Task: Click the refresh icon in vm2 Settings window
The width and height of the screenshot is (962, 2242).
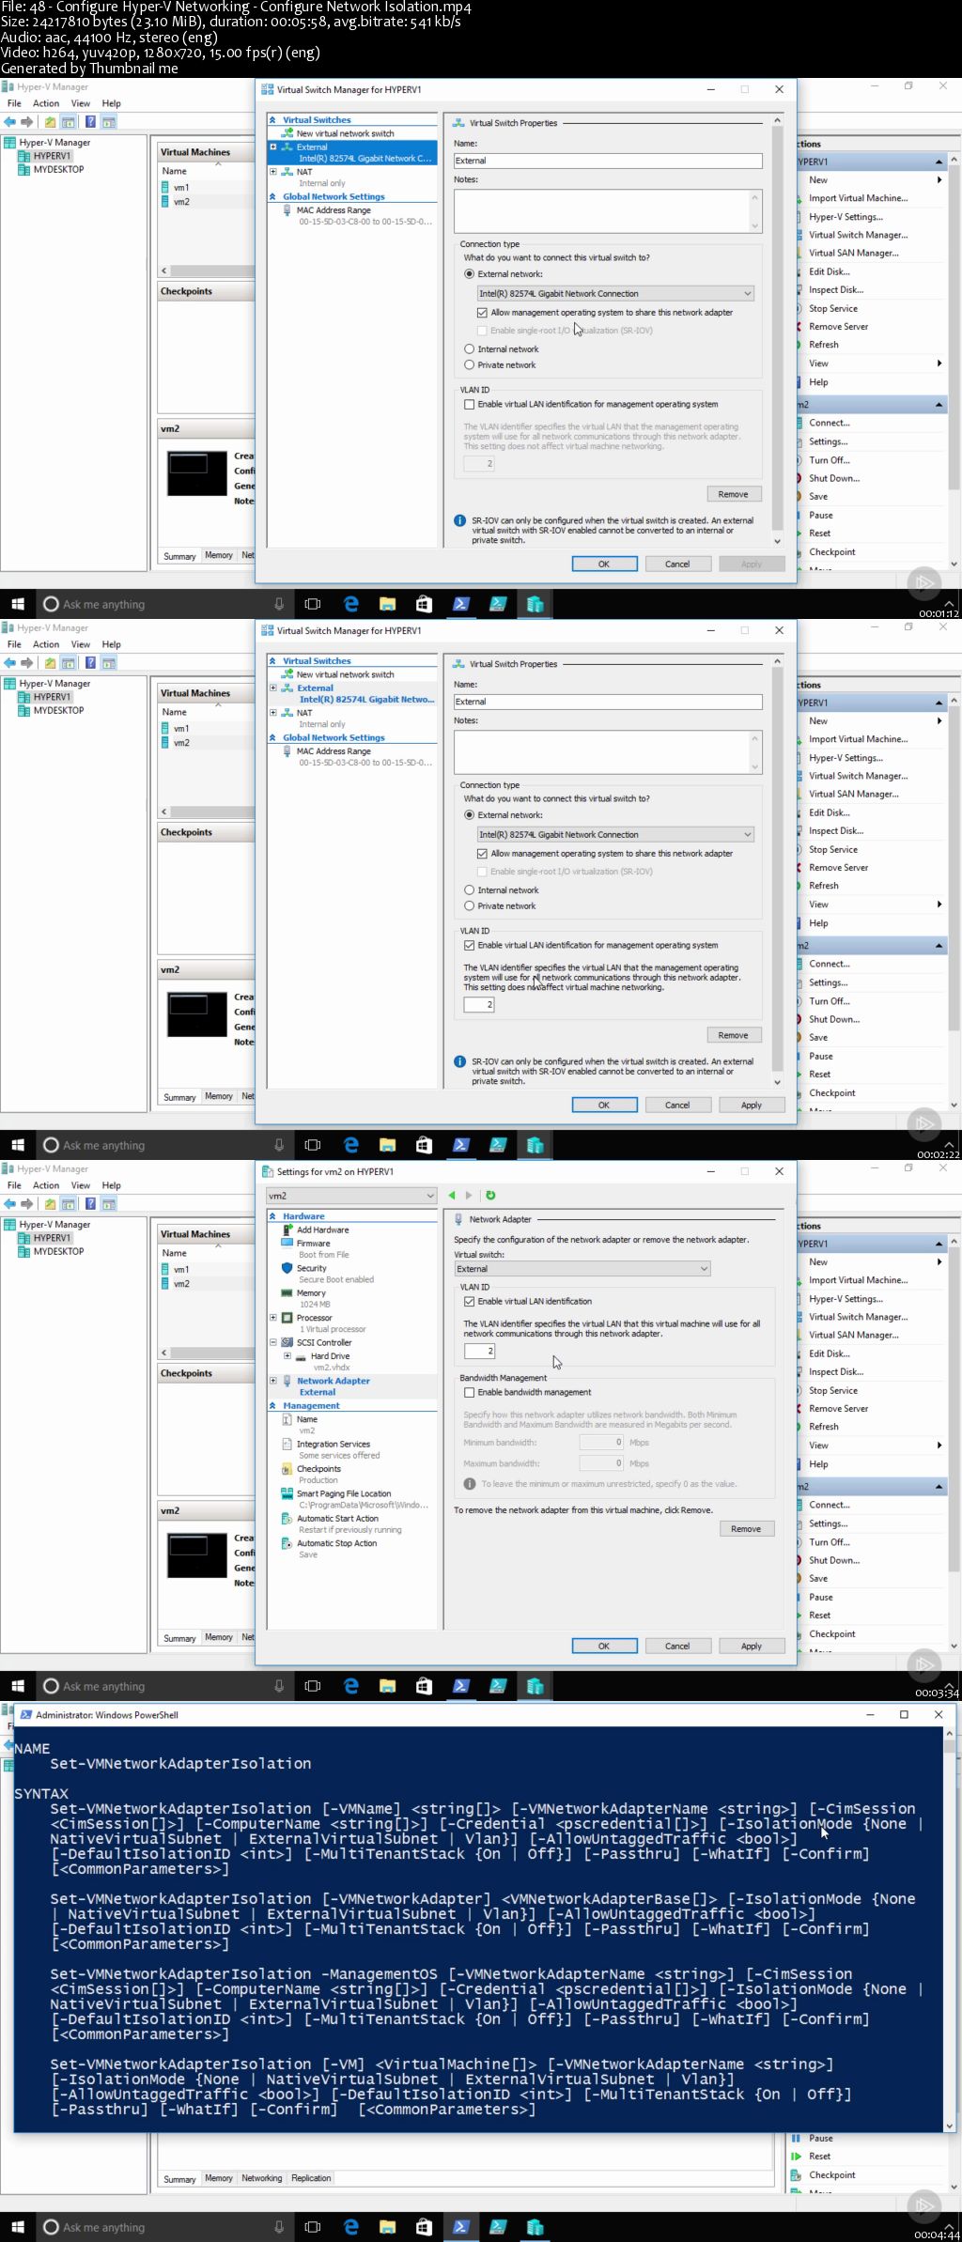Action: click(x=489, y=1196)
